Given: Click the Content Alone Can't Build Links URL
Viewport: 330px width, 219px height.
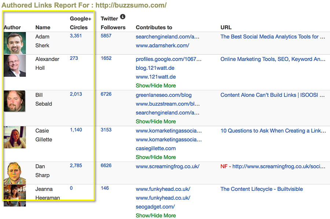Looking at the screenshot, I should coord(272,95).
